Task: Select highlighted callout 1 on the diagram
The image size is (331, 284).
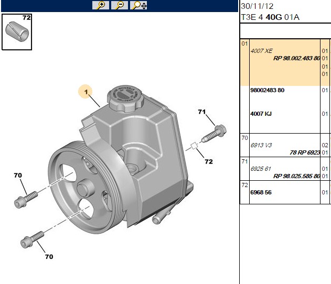Action: tap(86, 92)
